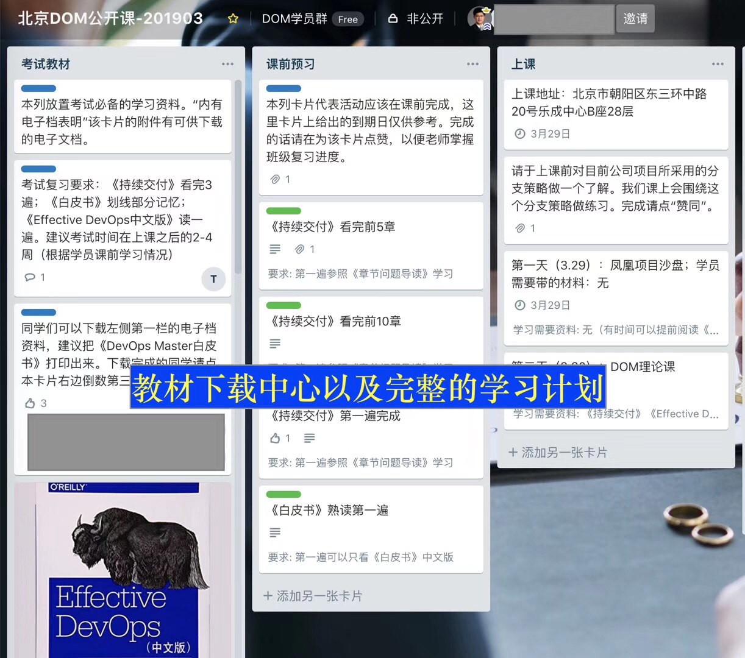745x658 pixels.
Task: Click the T member avatar on card
Action: [x=213, y=279]
